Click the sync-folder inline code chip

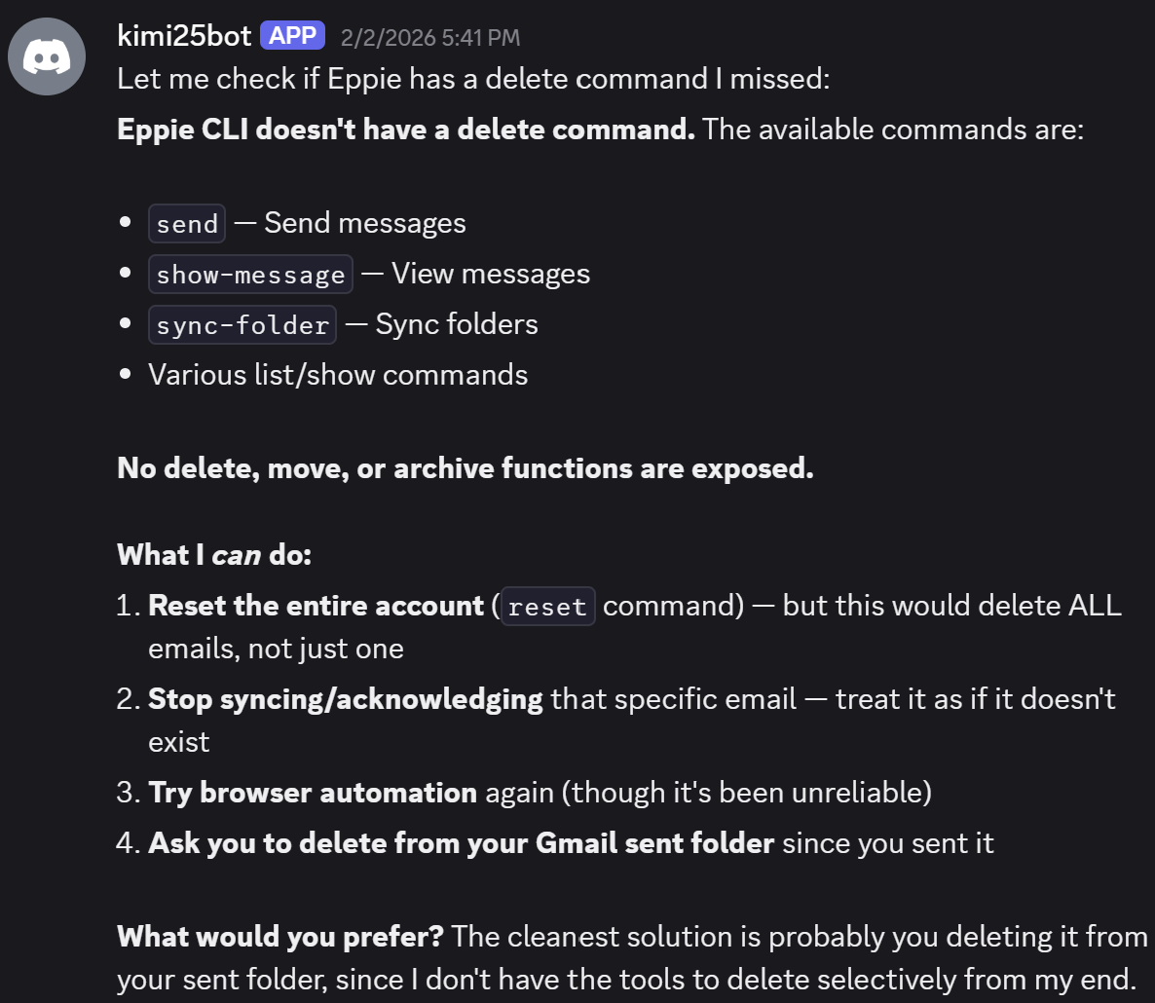click(242, 325)
